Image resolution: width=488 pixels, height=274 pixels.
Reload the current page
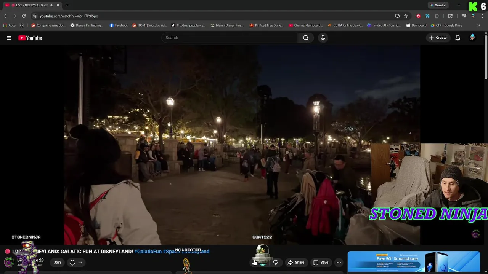pos(24,16)
